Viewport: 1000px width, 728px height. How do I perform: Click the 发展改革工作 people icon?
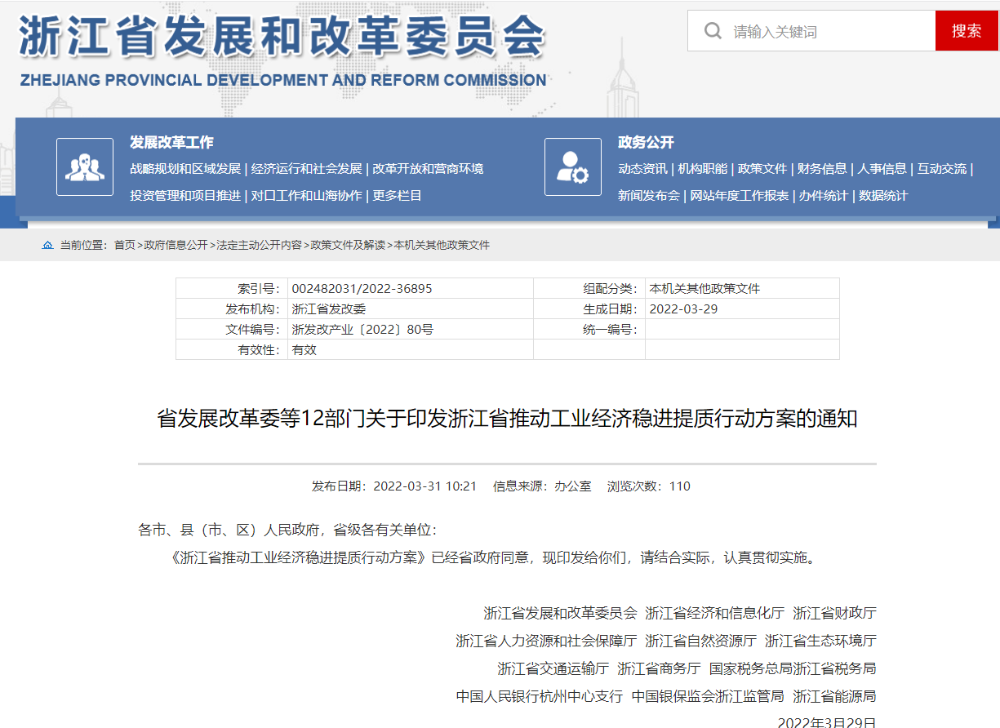click(x=85, y=167)
